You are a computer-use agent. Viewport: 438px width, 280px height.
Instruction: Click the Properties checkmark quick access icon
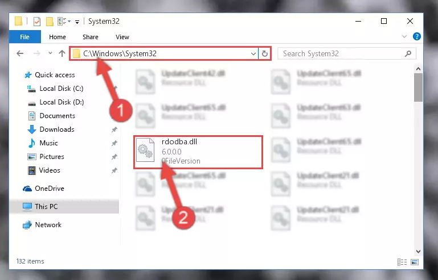pos(37,22)
